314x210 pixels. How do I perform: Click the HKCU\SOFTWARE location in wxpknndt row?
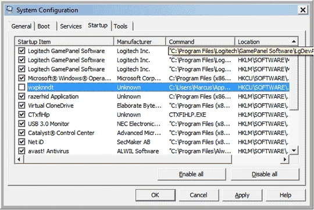(x=263, y=87)
